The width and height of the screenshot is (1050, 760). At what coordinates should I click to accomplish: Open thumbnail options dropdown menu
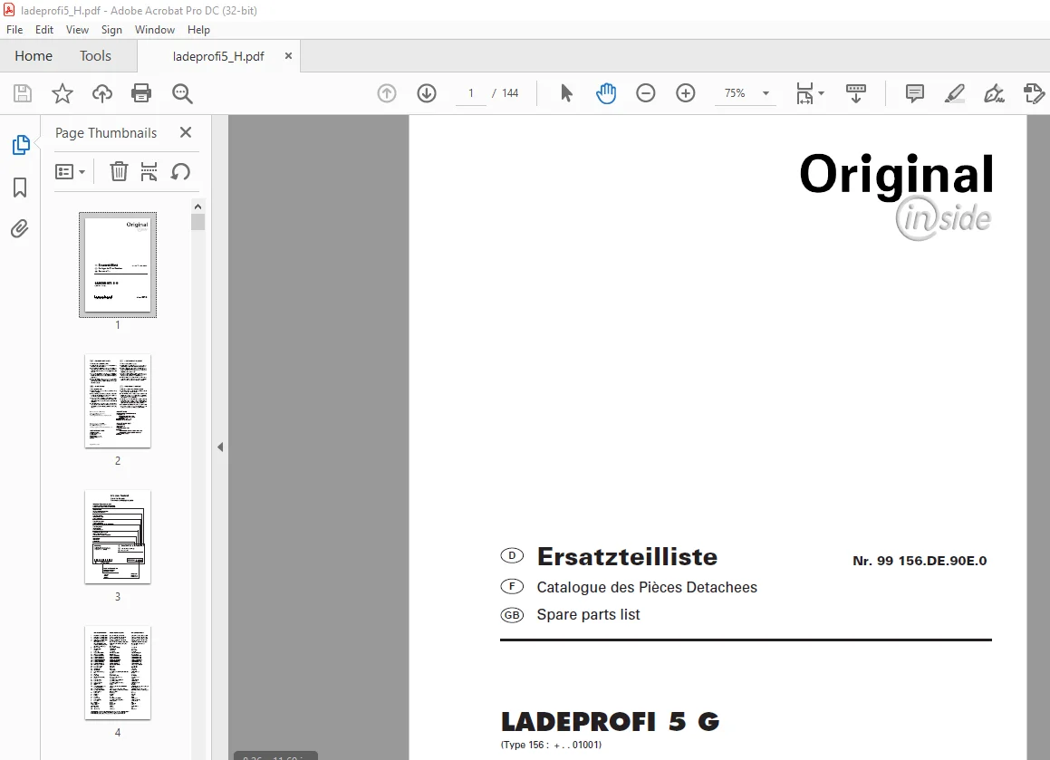(70, 172)
